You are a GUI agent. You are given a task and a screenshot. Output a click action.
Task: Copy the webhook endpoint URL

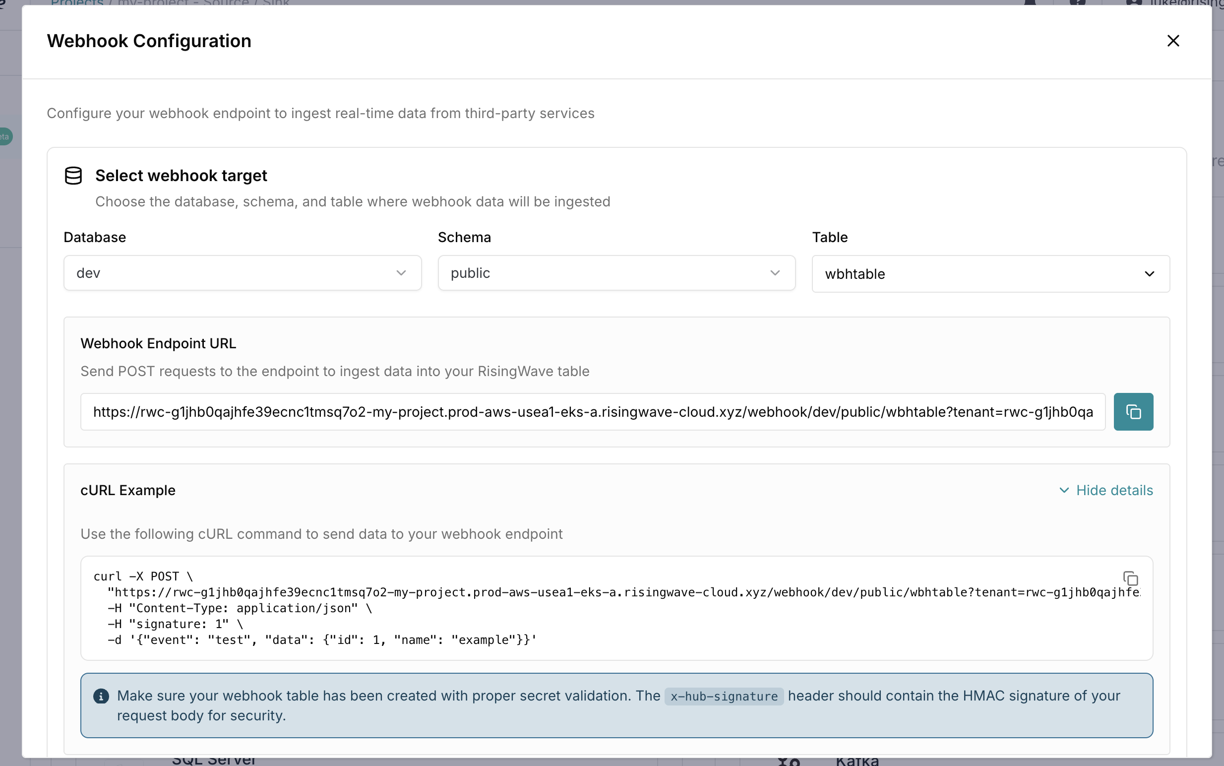point(1133,411)
